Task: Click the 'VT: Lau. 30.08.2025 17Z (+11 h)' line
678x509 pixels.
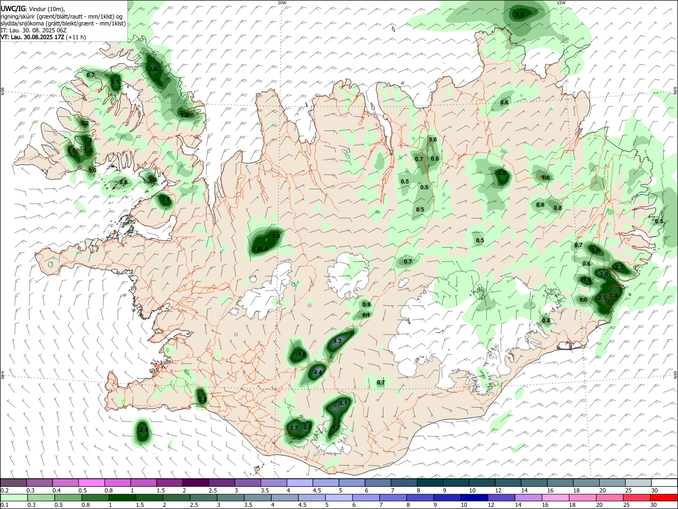Action: [43, 37]
